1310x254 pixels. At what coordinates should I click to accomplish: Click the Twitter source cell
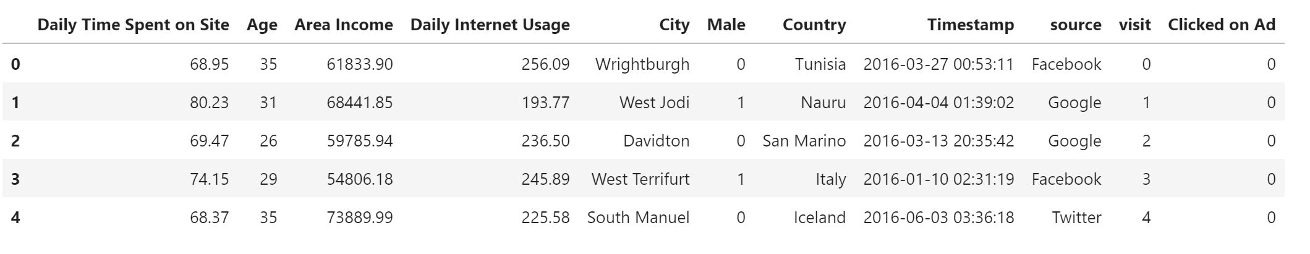[x=1076, y=218]
